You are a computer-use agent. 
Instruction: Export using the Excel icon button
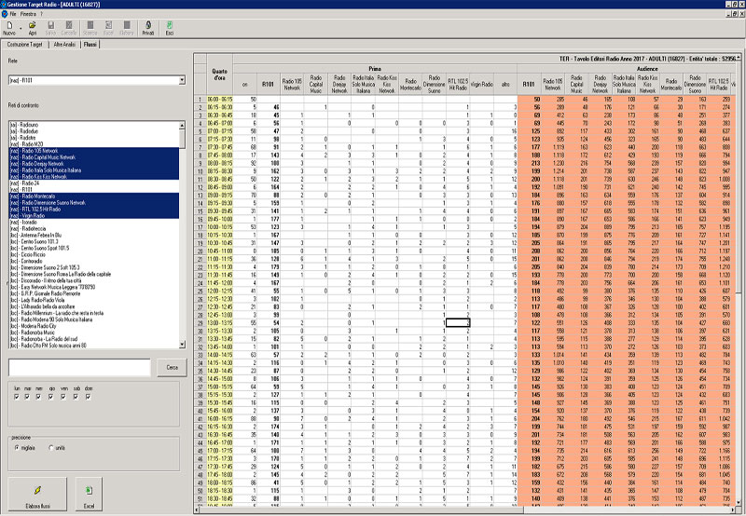[89, 494]
